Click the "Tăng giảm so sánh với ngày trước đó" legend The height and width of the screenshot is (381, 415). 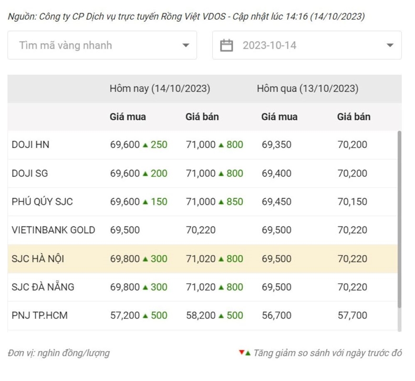click(x=328, y=353)
